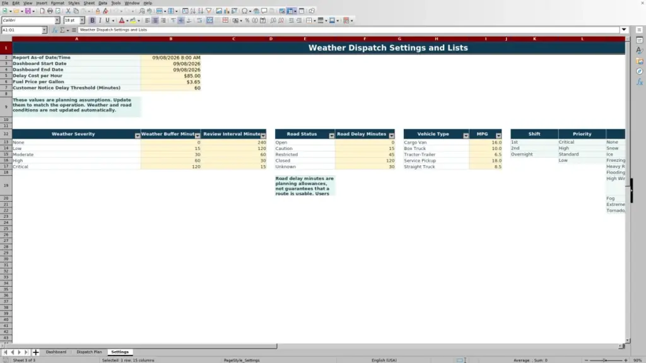The height and width of the screenshot is (363, 646).
Task: Click the Sum sigma icon
Action: point(62,30)
